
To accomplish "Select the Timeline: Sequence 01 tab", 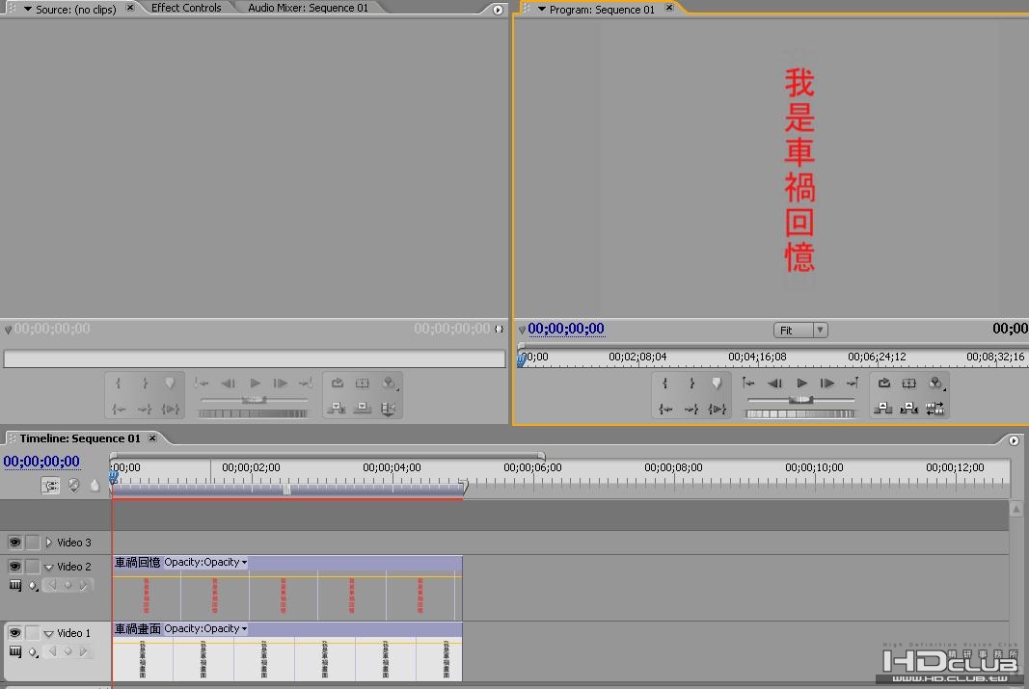I will pyautogui.click(x=79, y=437).
